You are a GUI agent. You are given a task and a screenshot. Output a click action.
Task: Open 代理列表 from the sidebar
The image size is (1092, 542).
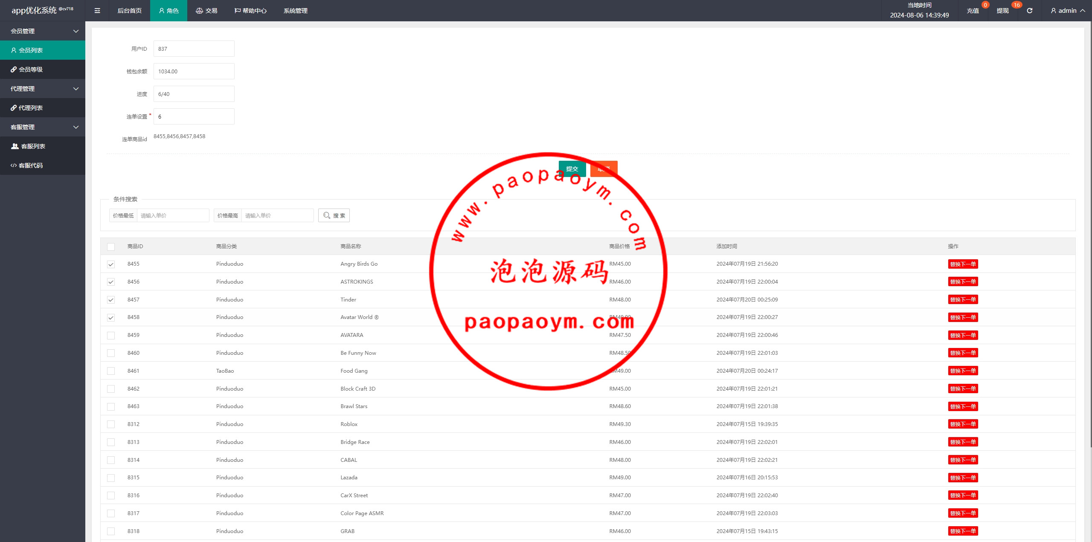[x=31, y=108]
